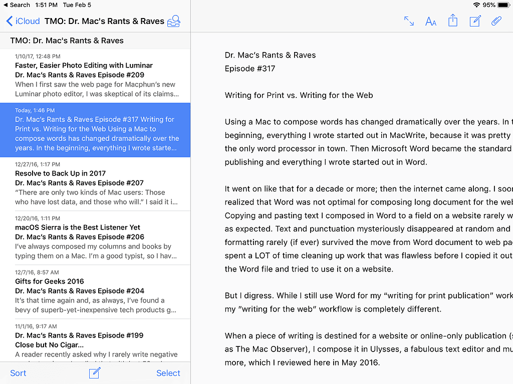This screenshot has height=384, width=513.
Task: Open the attachments paperclip icon
Action: pyautogui.click(x=496, y=21)
